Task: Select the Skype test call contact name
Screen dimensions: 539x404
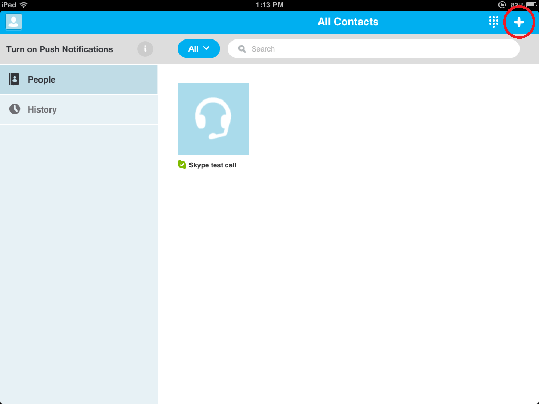Action: point(212,164)
